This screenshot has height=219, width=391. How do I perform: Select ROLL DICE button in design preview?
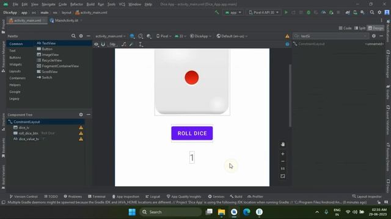[192, 133]
